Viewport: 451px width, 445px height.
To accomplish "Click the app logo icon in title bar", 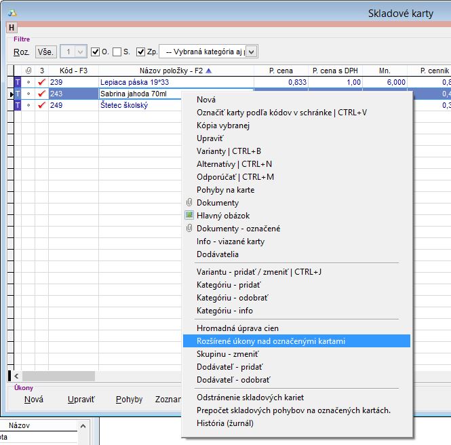I will pos(12,12).
